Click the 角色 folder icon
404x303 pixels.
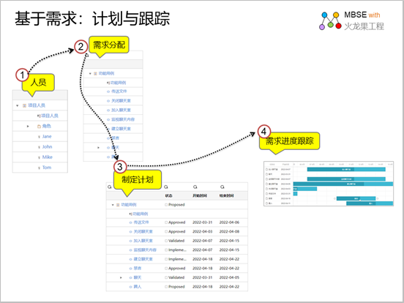[40, 126]
